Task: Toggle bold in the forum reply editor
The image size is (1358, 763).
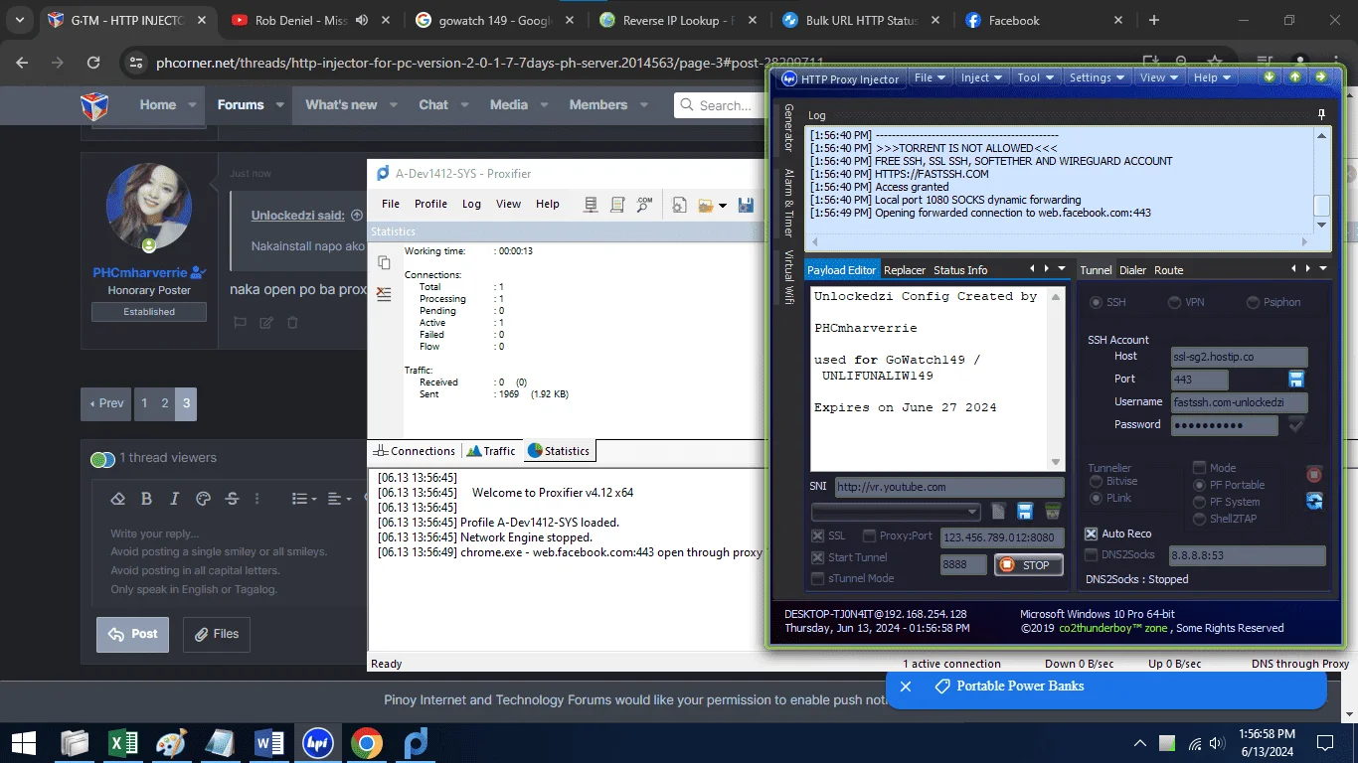Action: 146,499
